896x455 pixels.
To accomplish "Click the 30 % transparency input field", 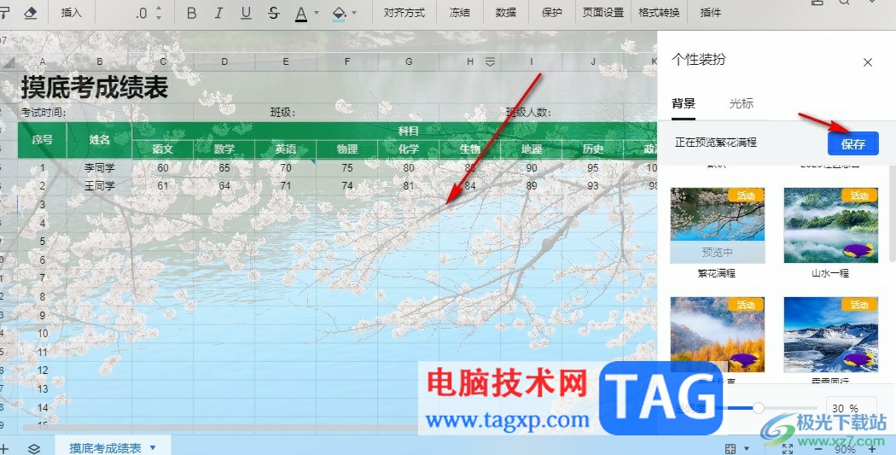I will (852, 408).
